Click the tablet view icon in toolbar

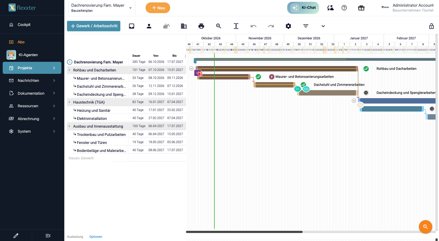click(132, 26)
